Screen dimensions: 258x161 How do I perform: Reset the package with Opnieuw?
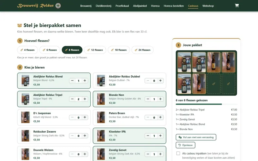[185, 145]
